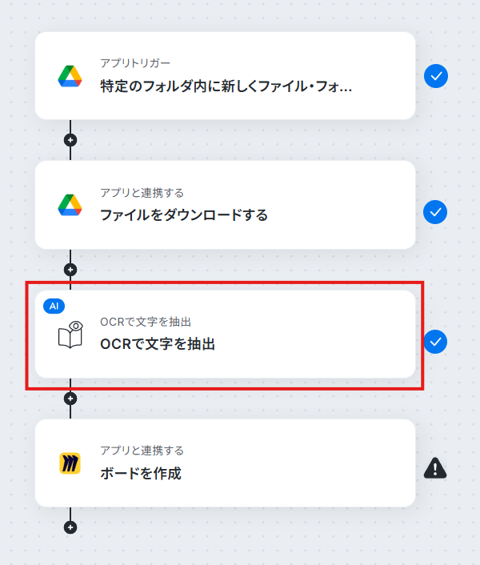Click the OCR book-and-eye icon
The width and height of the screenshot is (480, 565).
click(70, 335)
